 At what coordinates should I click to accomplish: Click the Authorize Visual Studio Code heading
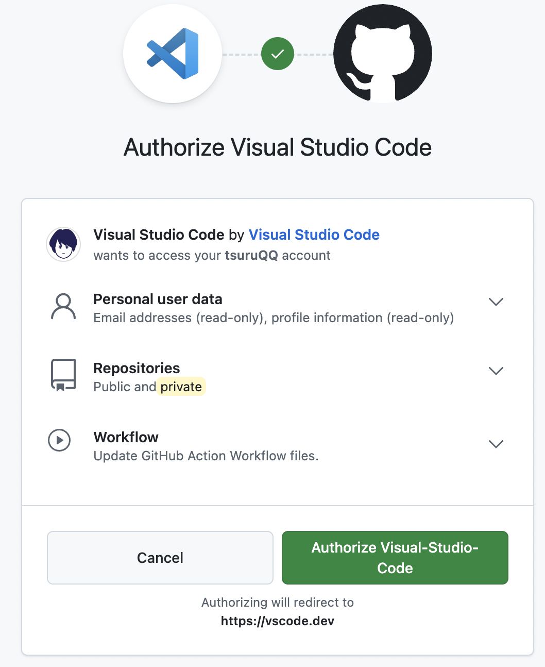[x=277, y=147]
